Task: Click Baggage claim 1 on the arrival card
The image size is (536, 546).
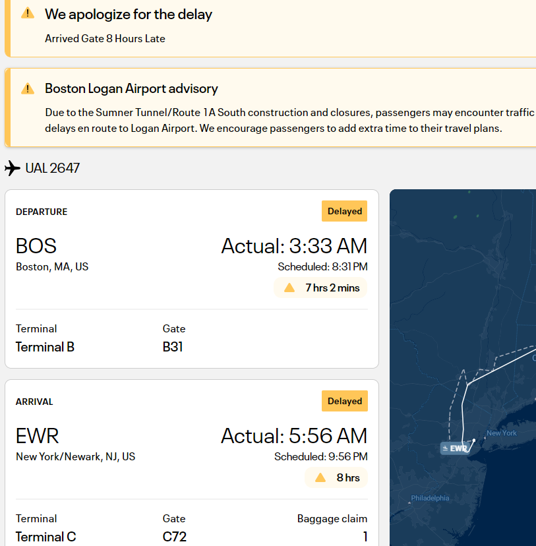Action: click(x=365, y=537)
